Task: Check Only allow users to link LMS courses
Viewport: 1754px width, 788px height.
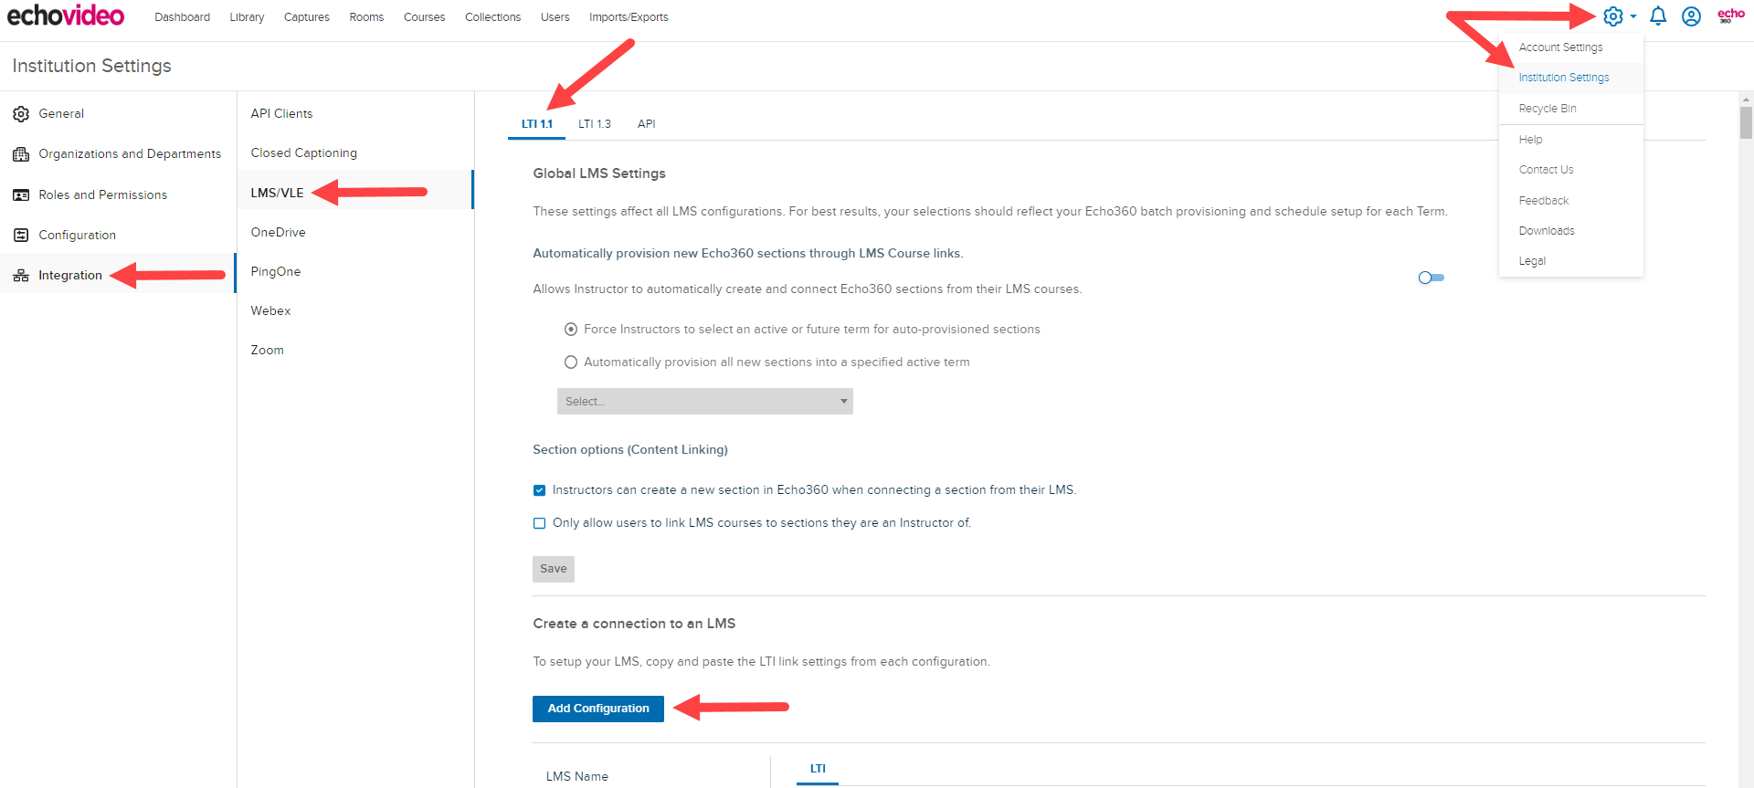Action: point(539,523)
